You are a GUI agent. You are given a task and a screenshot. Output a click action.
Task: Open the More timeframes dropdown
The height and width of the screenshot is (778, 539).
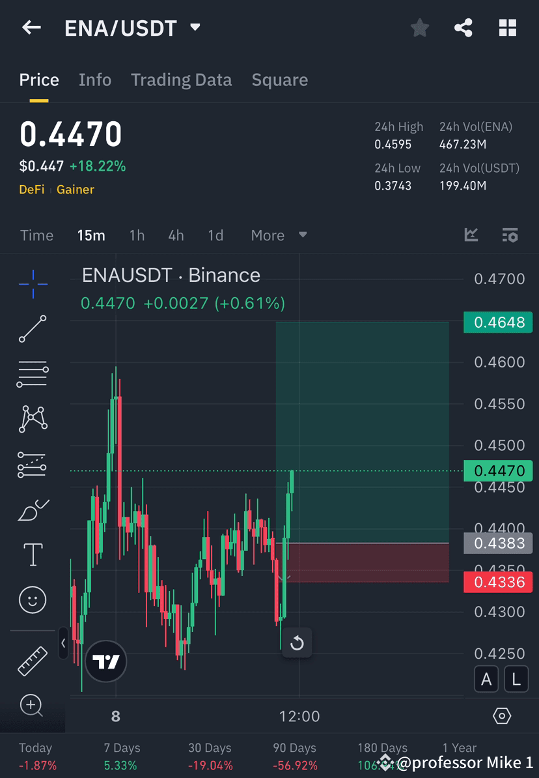click(x=279, y=235)
